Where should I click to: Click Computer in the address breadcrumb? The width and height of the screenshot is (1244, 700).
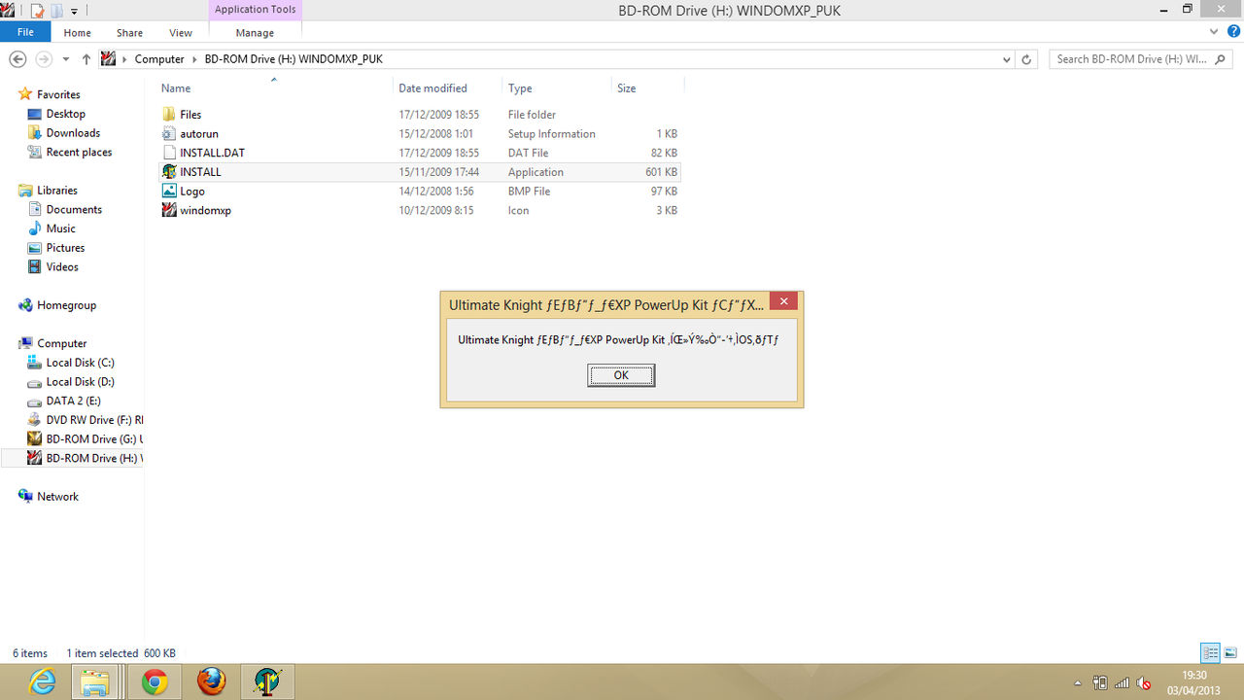pos(159,59)
